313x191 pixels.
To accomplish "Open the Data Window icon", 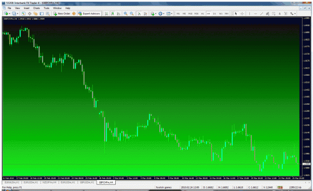I will 30,14.
